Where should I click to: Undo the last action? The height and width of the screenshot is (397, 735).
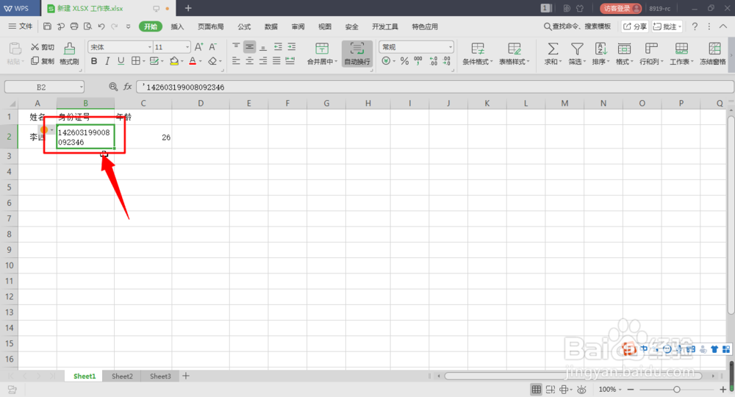tap(101, 26)
